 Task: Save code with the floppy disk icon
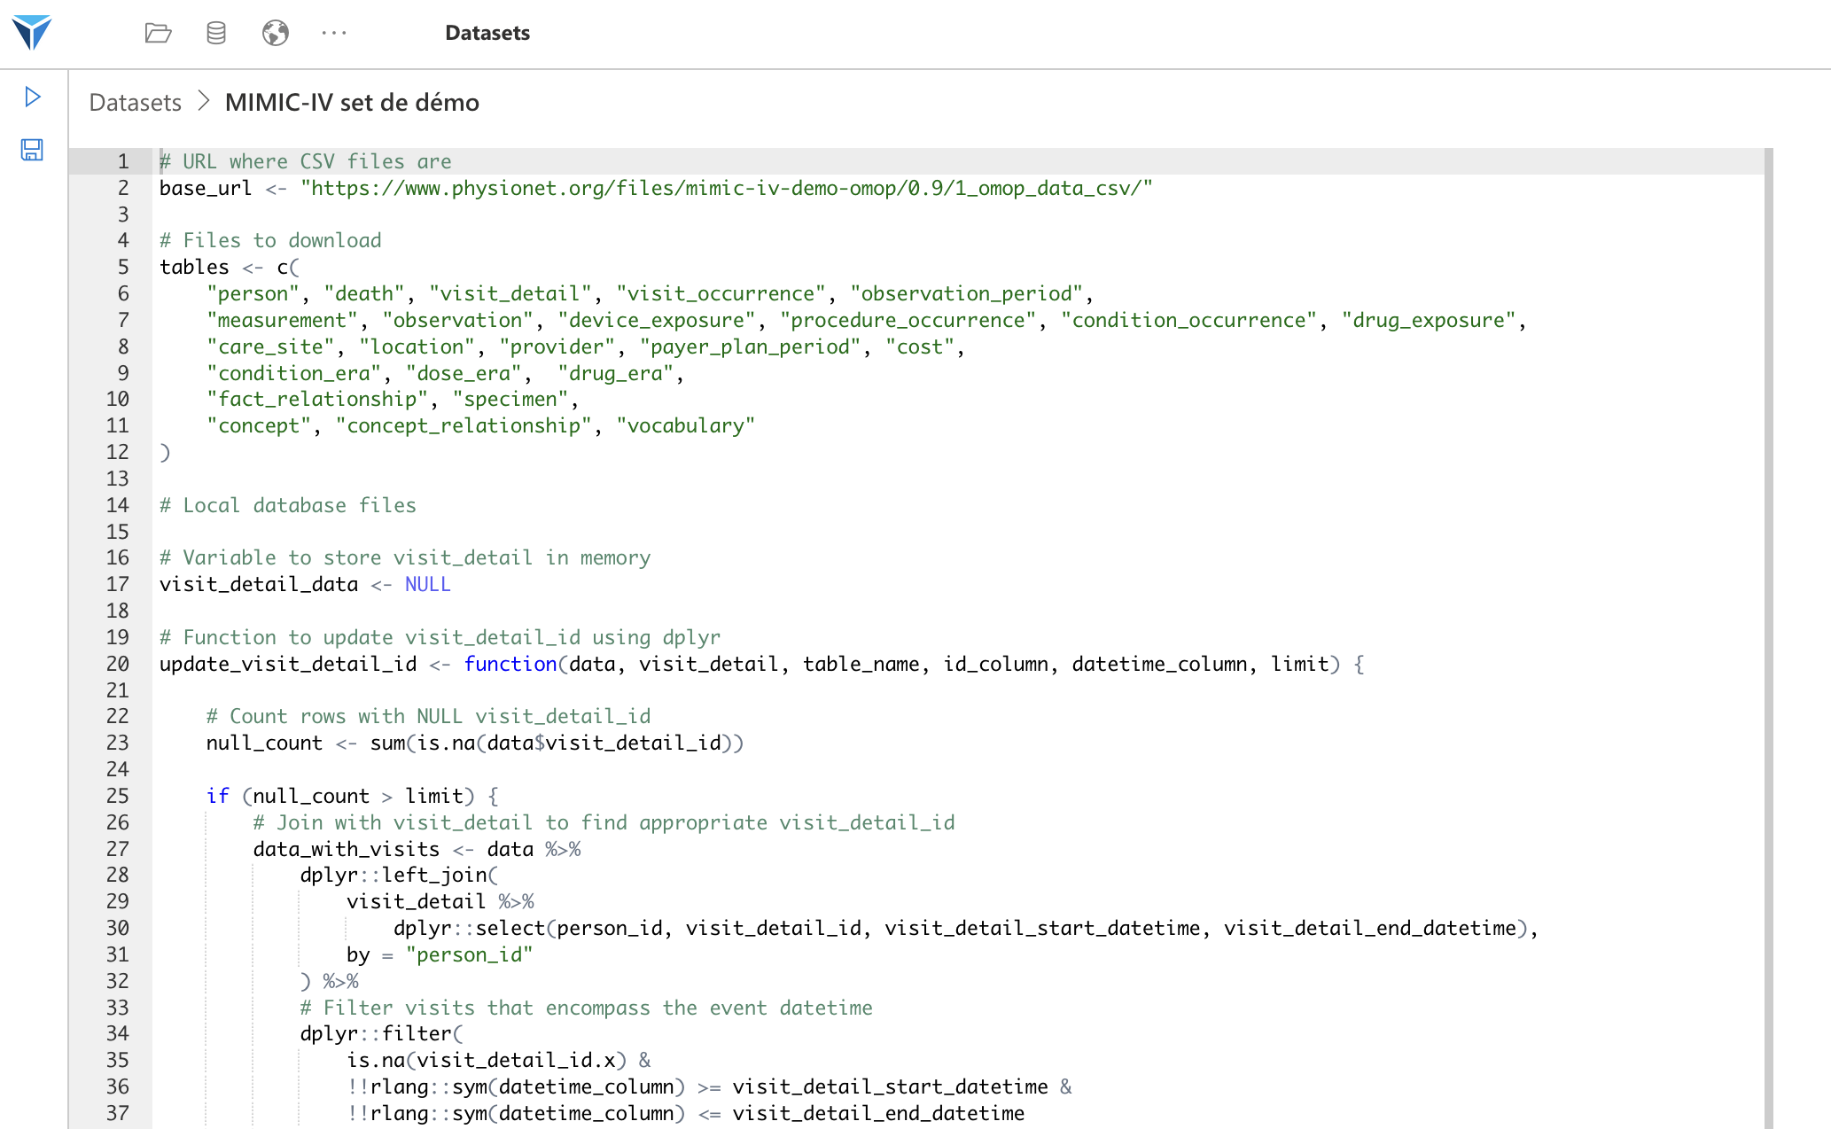[x=32, y=150]
